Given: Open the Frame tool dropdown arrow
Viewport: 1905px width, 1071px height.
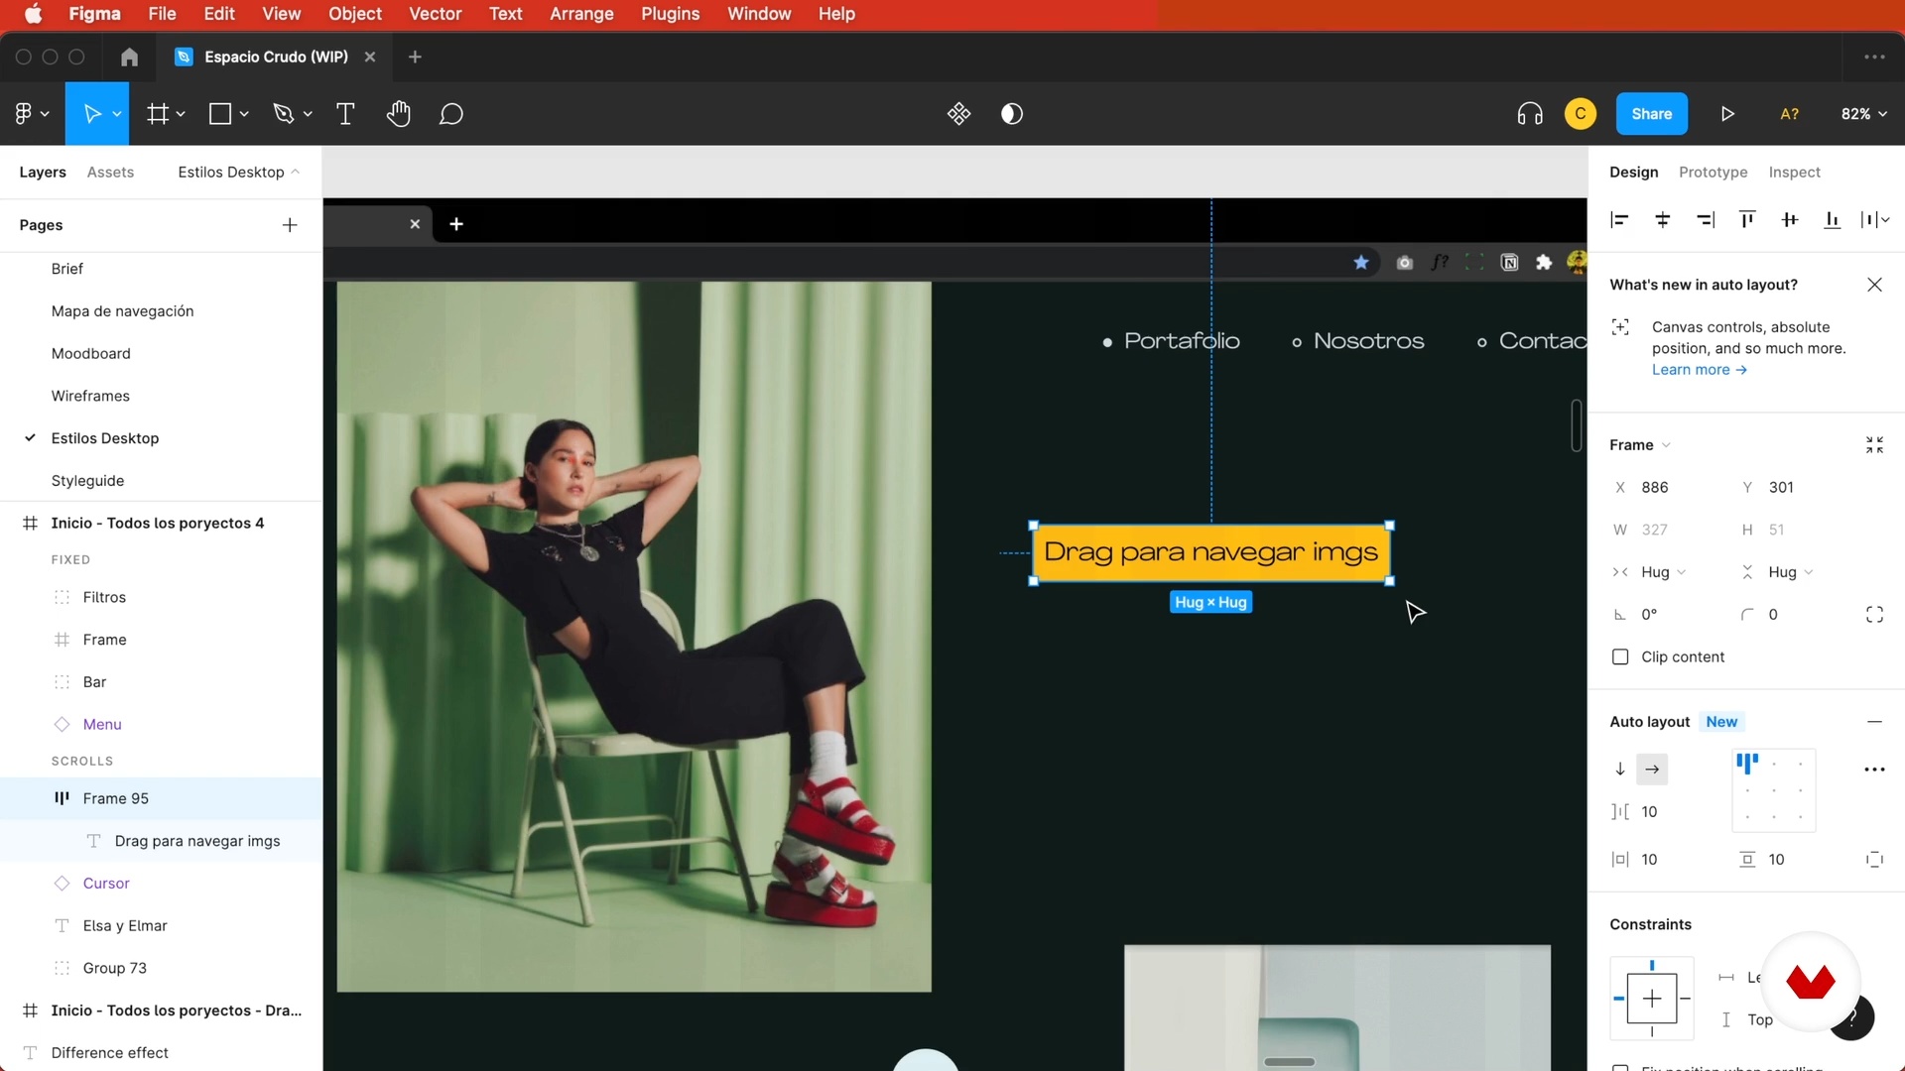Looking at the screenshot, I should [x=181, y=114].
